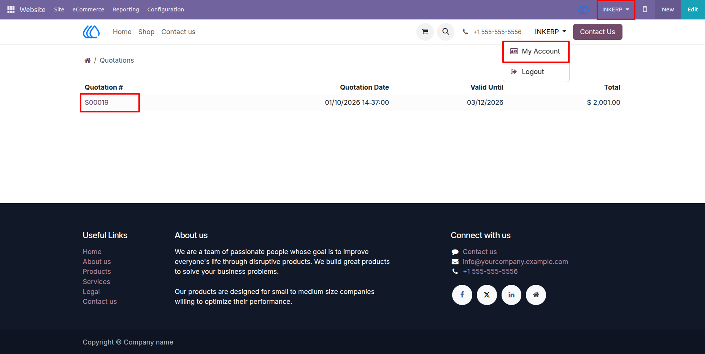Open the footer Legal link
The image size is (705, 354).
coord(91,292)
